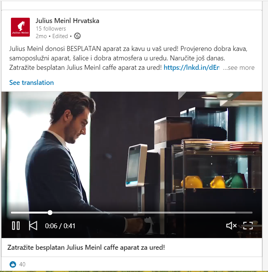The image size is (268, 272).
Task: Click the video progress slider handle
Action: (50, 212)
